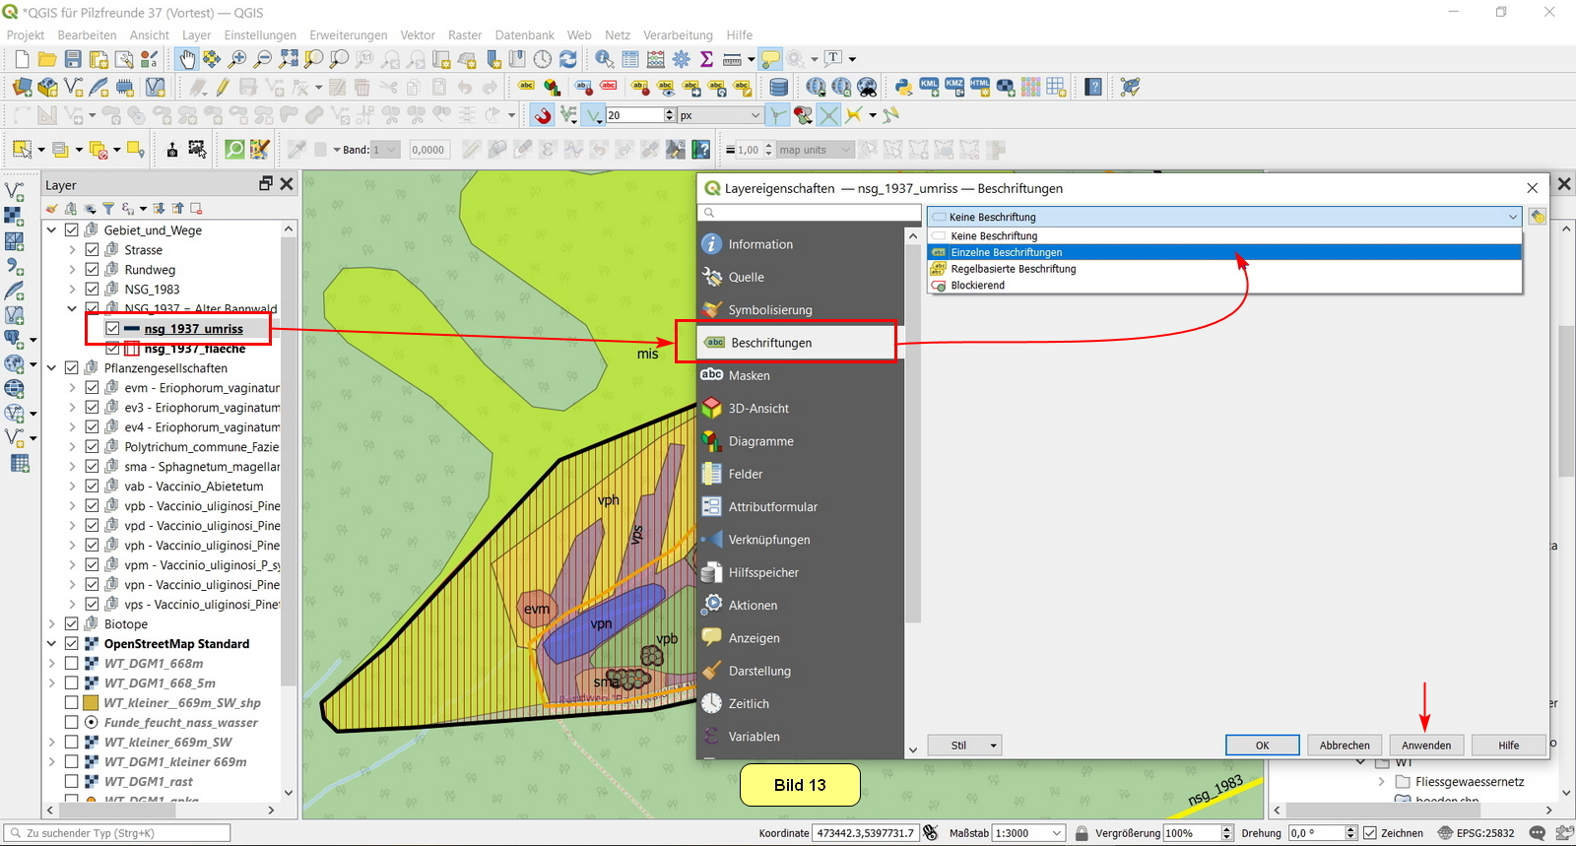Image resolution: width=1576 pixels, height=846 pixels.
Task: Enable snapping with the red magnet icon
Action: pyautogui.click(x=543, y=116)
